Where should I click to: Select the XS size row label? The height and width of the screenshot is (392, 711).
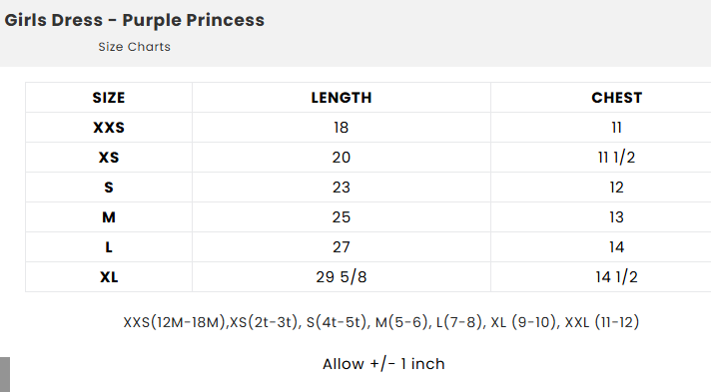pos(109,158)
